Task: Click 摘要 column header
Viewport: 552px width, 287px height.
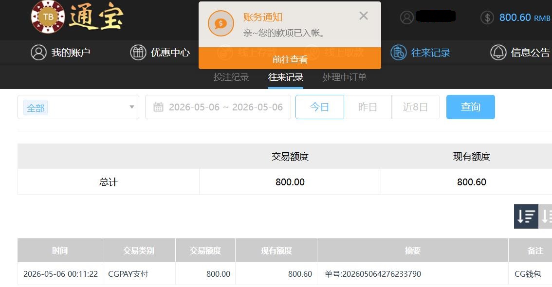Action: click(413, 251)
